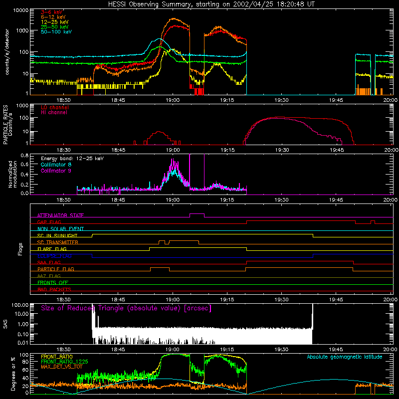Image resolution: width=399 pixels, height=399 pixels.
Task: Click the 19:30 time label under particle rates panel
Action: (x=282, y=150)
